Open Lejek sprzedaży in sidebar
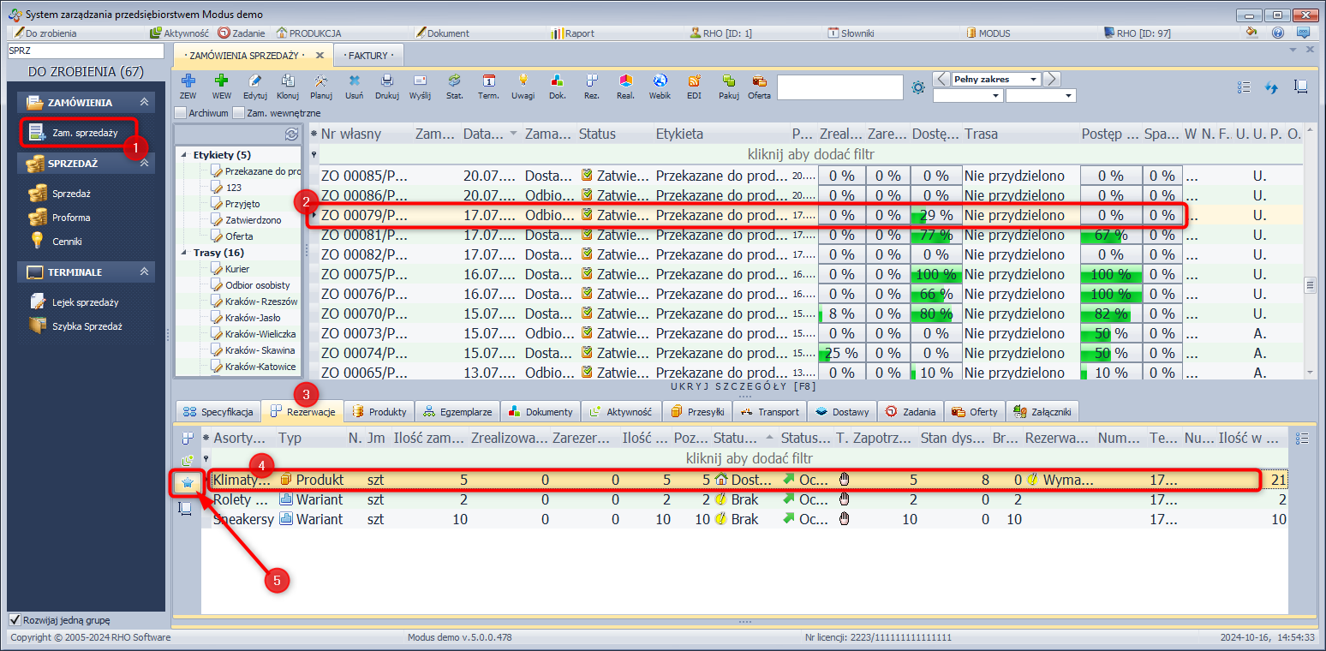The height and width of the screenshot is (651, 1326). 85,302
